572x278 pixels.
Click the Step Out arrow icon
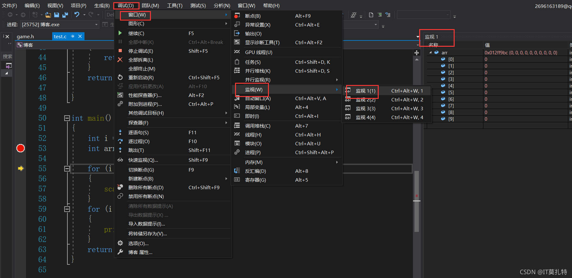pos(120,150)
